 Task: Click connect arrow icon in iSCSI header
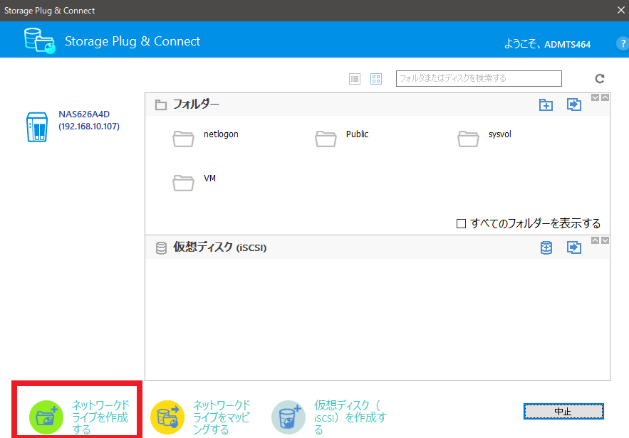574,247
